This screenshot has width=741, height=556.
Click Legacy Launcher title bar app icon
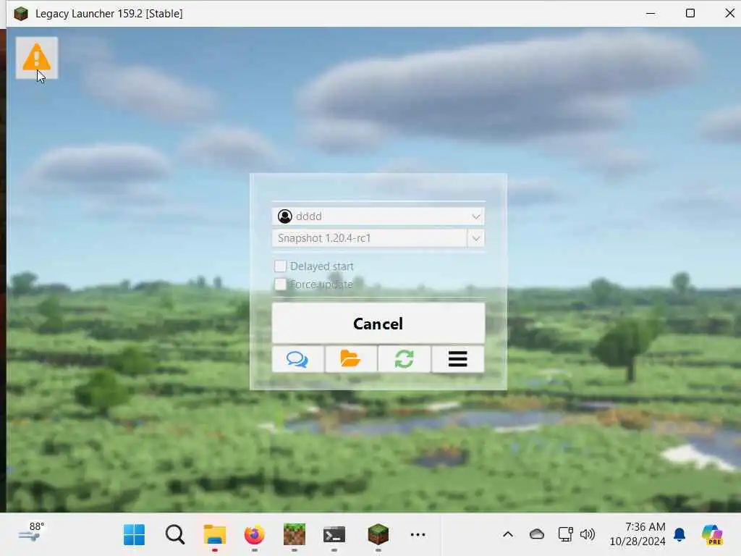tap(21, 13)
